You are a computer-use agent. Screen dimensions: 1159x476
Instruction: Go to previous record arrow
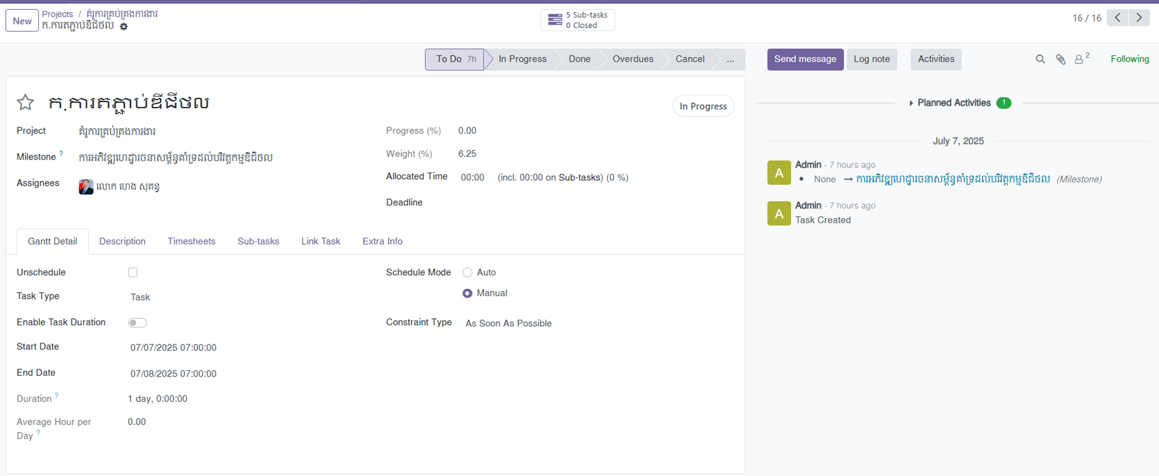pyautogui.click(x=1117, y=18)
